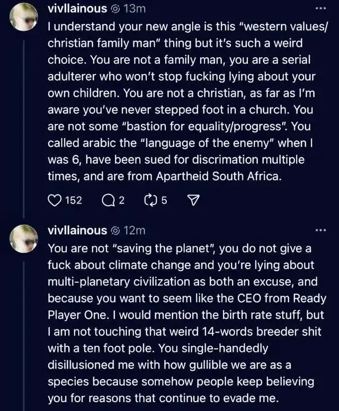This screenshot has height=411, width=339.
Task: Like the first post with heart icon
Action: [x=55, y=200]
